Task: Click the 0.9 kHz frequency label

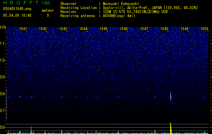Action: 3,77
